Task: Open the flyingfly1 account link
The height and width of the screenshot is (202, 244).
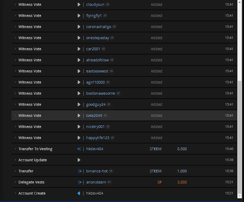Action: (x=94, y=16)
